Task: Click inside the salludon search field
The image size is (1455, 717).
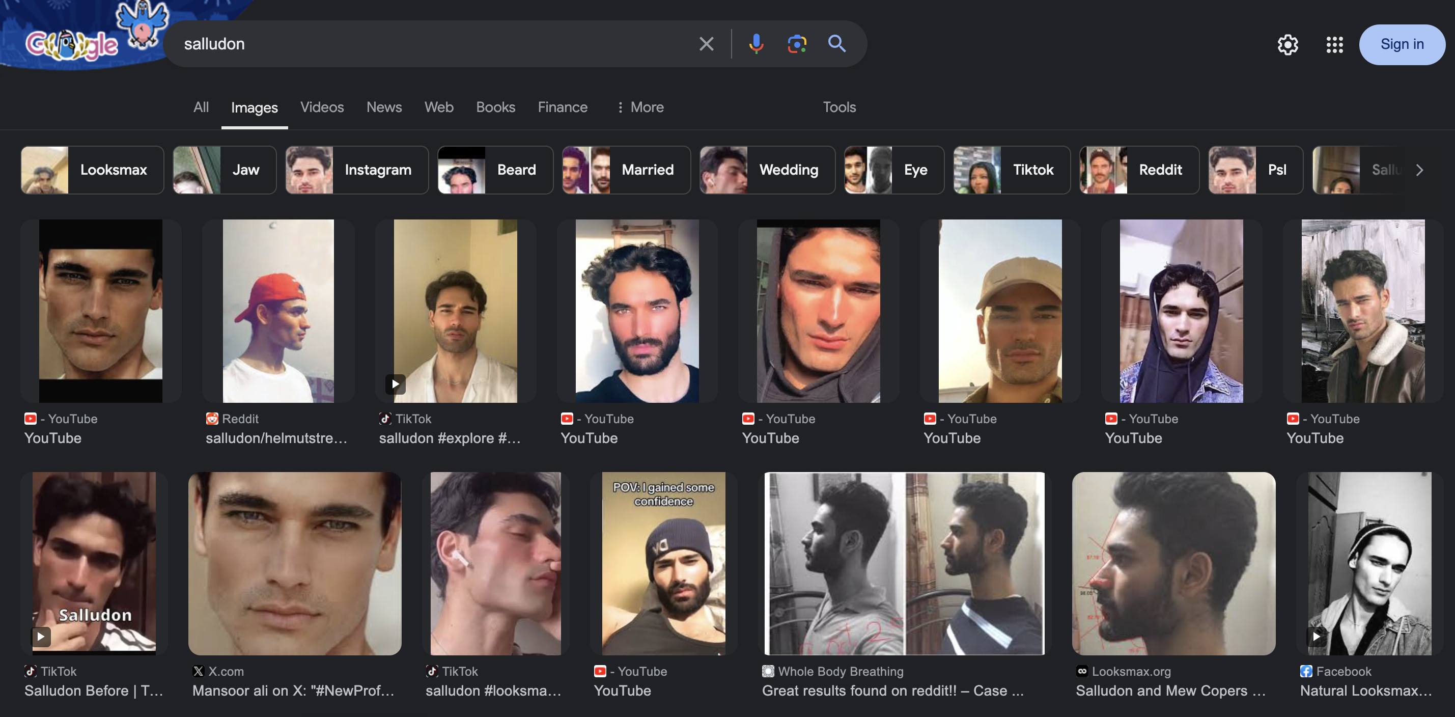Action: [429, 43]
